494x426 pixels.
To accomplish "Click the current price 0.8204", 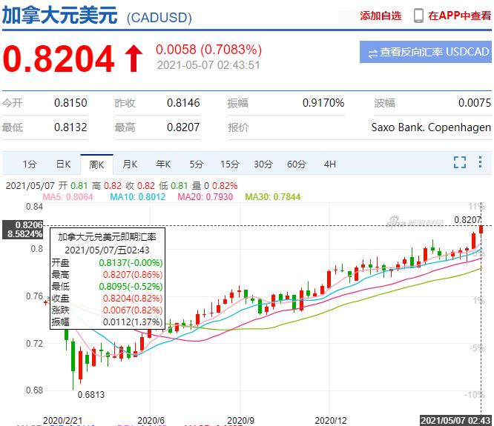I will 59,59.
